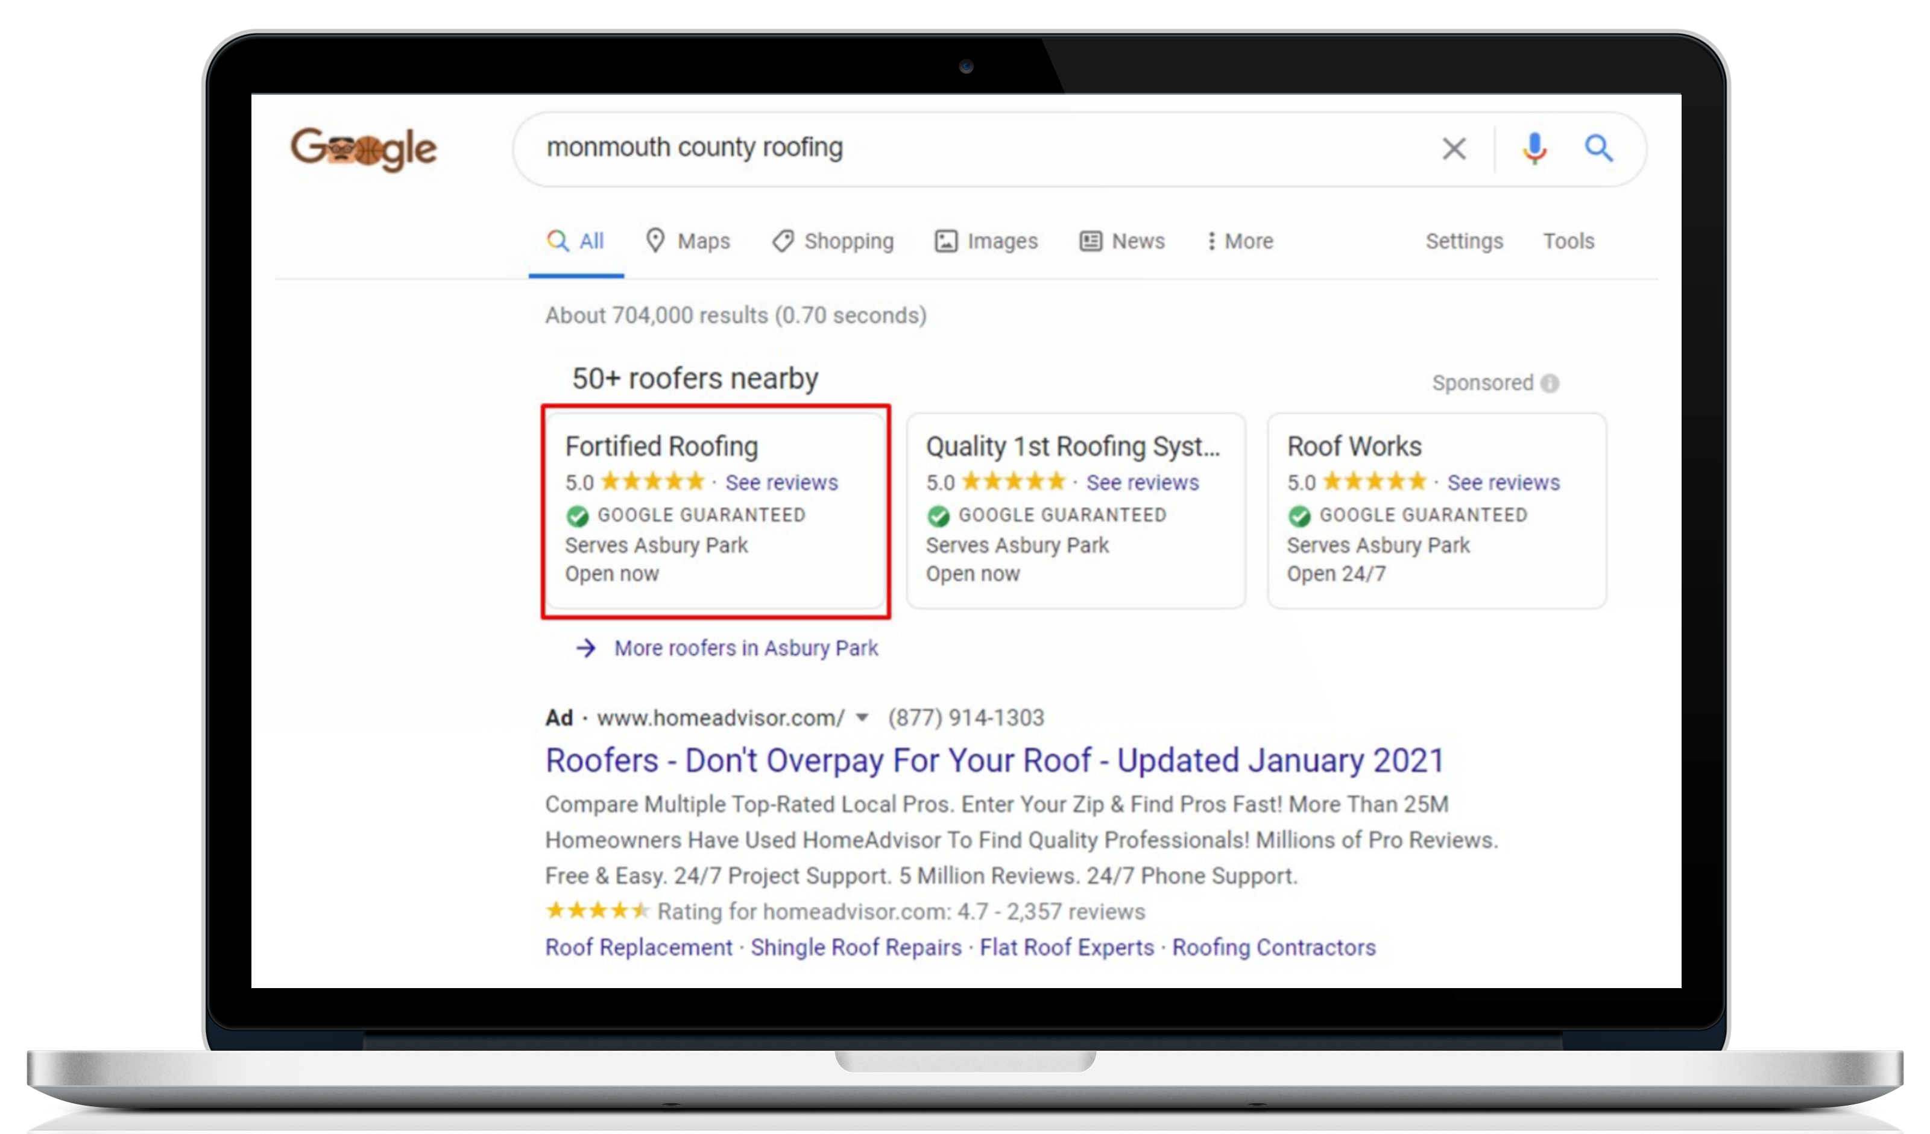
Task: Open the Shopping tab
Action: (833, 241)
